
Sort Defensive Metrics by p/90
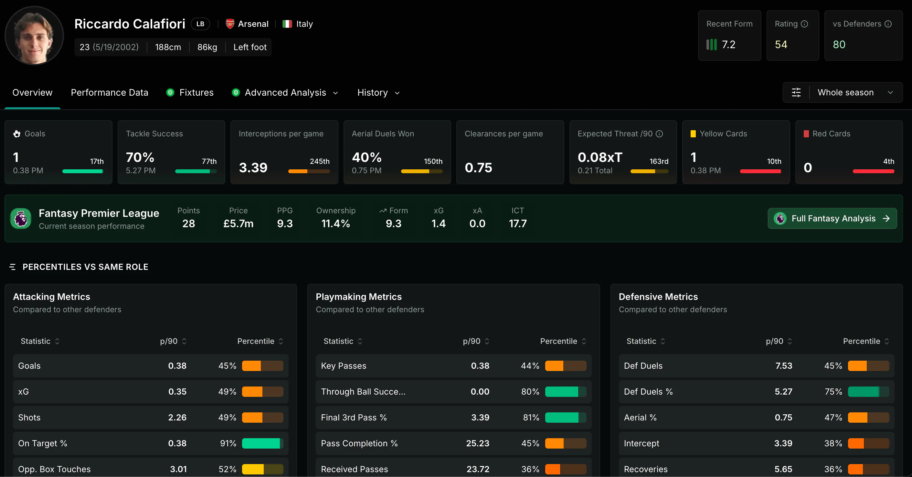779,341
